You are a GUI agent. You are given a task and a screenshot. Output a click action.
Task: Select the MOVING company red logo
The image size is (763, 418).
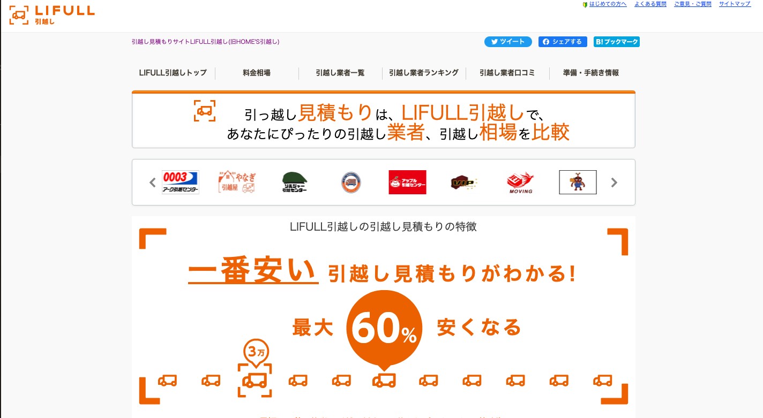pyautogui.click(x=520, y=183)
